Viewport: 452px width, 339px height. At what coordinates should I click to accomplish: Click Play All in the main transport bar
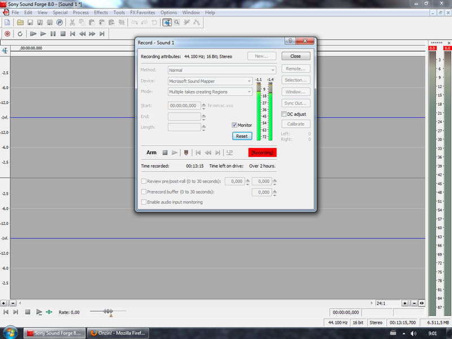coord(33,34)
